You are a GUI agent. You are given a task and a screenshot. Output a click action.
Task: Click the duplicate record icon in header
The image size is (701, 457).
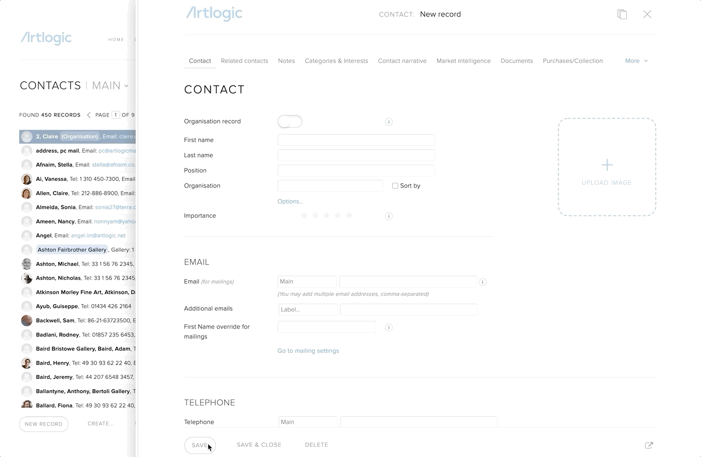pyautogui.click(x=622, y=14)
